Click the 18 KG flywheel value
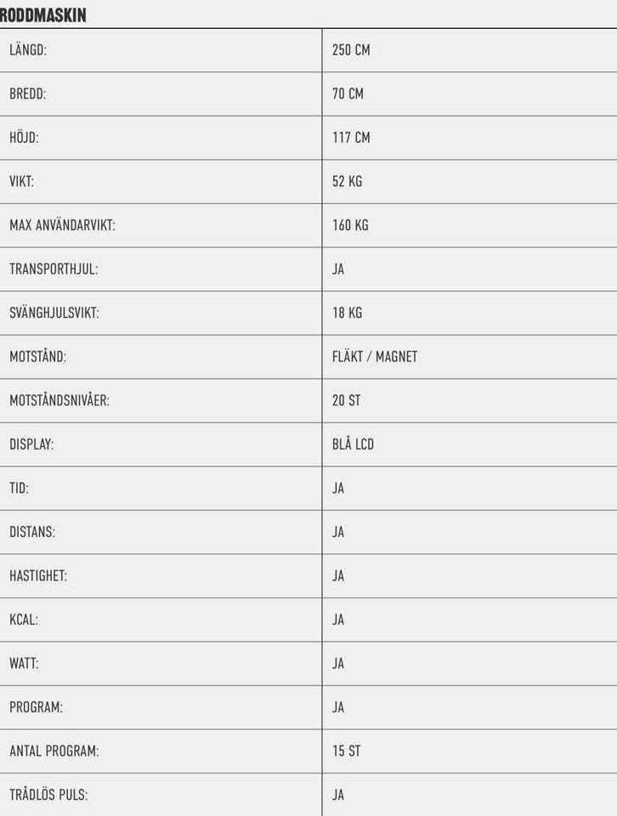This screenshot has width=617, height=816. pos(347,313)
